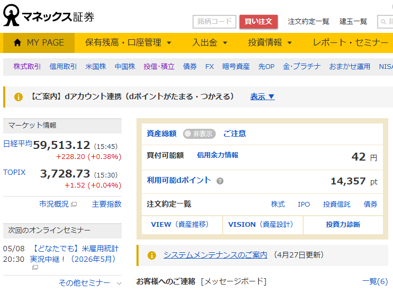Viewport: 393px width, 292px height.
Task: Click the info icon beside システムメンテナンスのご案内
Action: click(x=152, y=255)
